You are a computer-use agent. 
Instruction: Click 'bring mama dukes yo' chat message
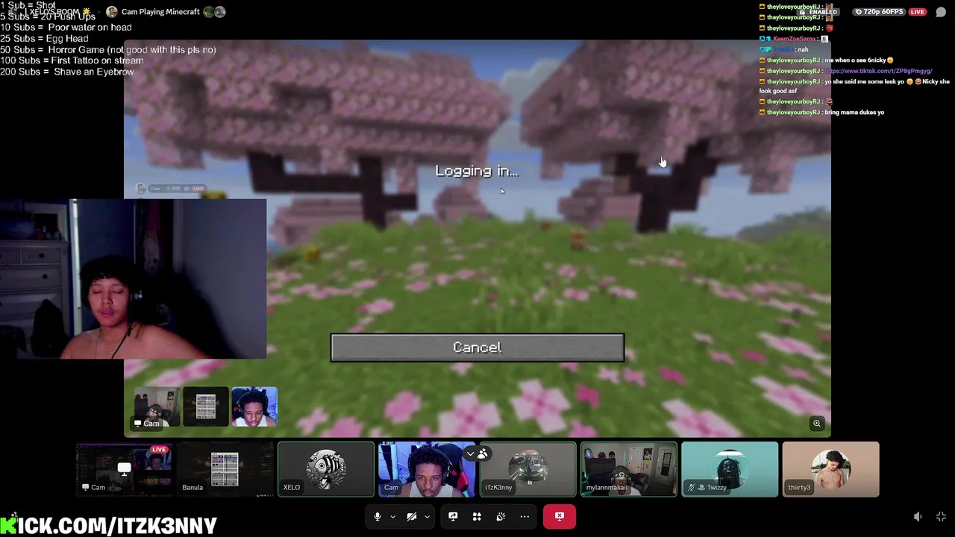tap(854, 112)
